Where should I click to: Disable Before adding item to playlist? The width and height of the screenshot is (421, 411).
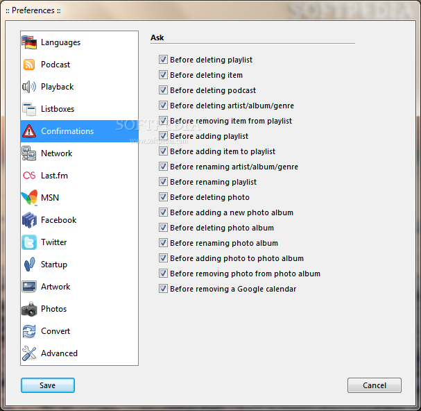(x=163, y=151)
